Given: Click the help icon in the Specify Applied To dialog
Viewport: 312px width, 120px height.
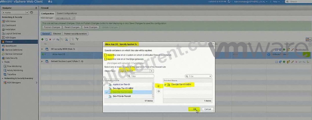Looking at the screenshot, I should tap(213, 44).
